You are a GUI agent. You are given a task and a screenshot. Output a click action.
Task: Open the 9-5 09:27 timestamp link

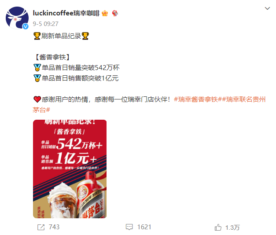pos(46,24)
